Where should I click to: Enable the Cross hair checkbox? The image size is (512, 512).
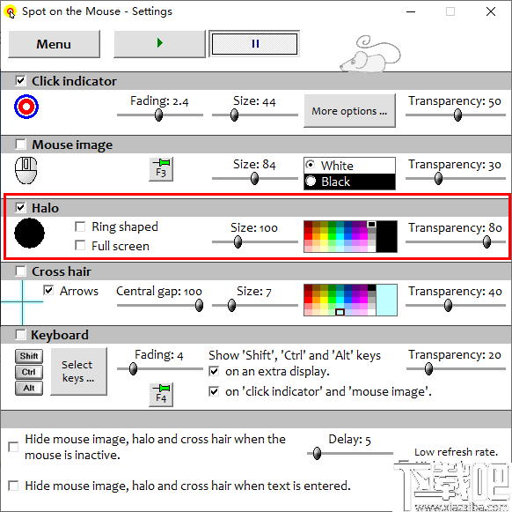pos(20,271)
